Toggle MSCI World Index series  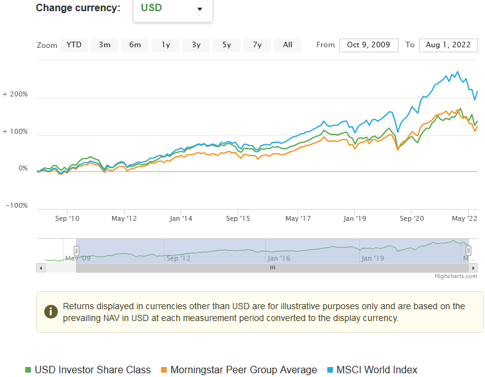point(372,370)
